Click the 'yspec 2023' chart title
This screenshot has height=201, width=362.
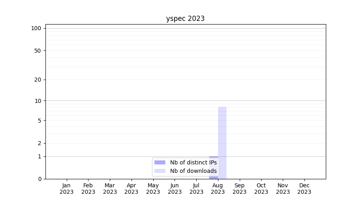(x=185, y=18)
